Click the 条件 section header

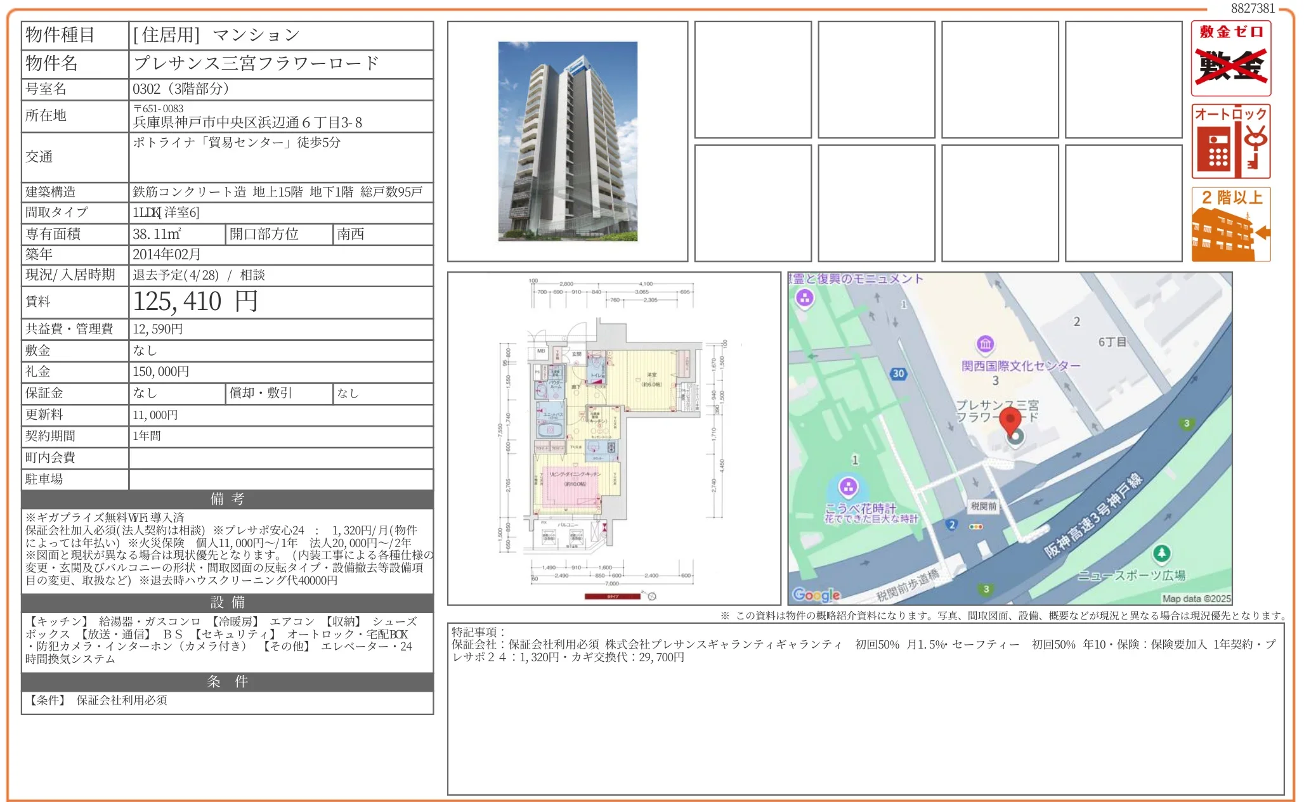[x=227, y=682]
